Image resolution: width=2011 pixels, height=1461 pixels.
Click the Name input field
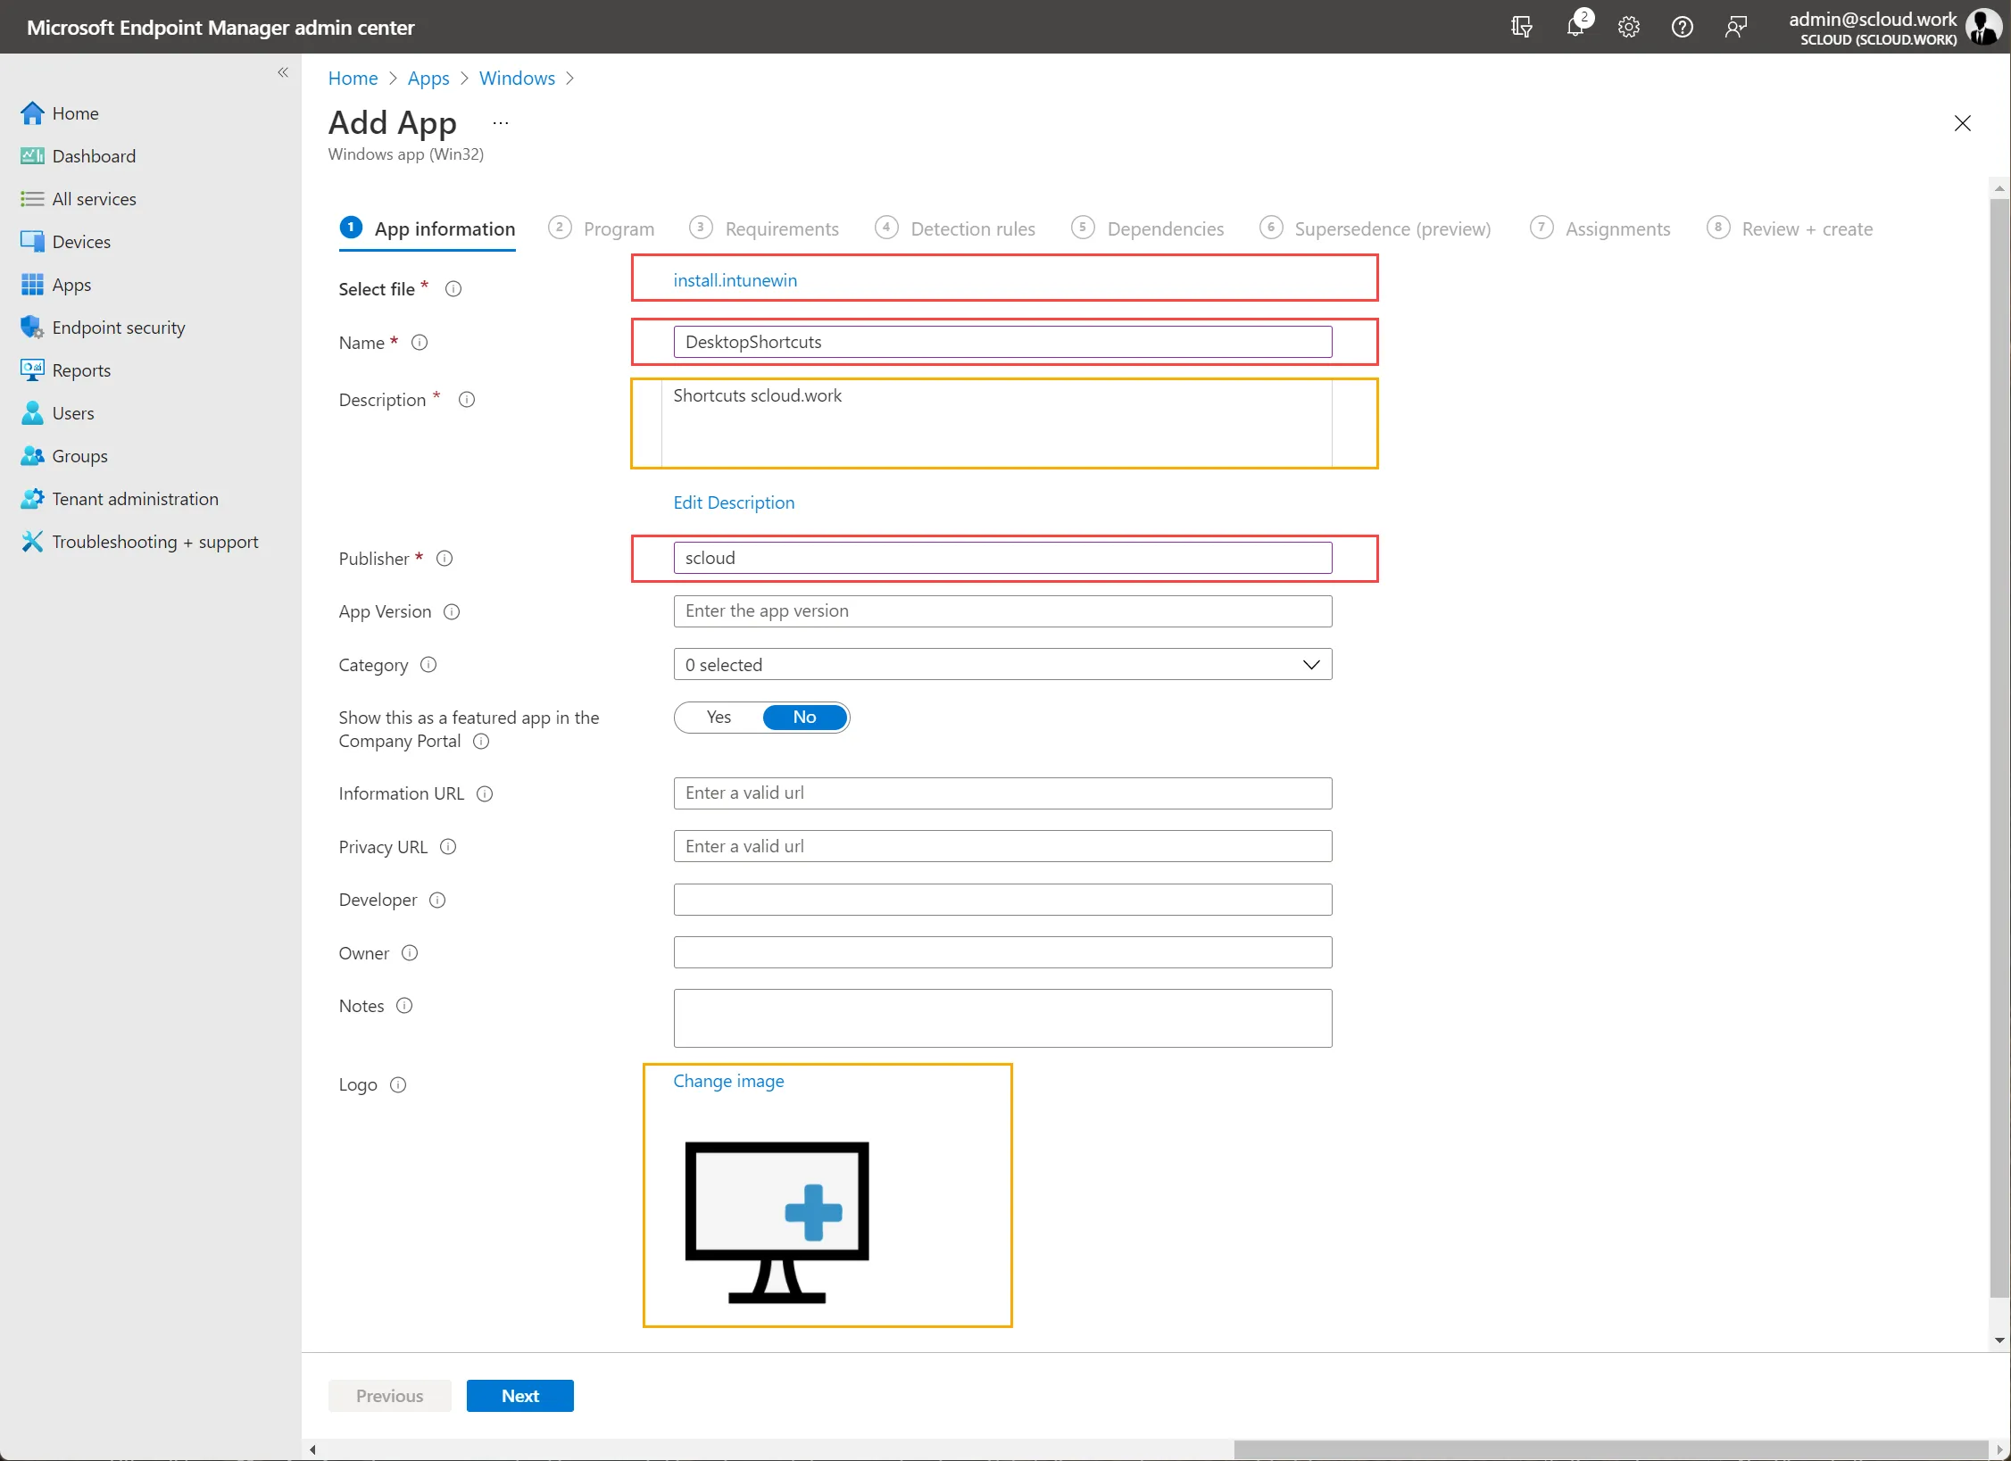pyautogui.click(x=1002, y=343)
